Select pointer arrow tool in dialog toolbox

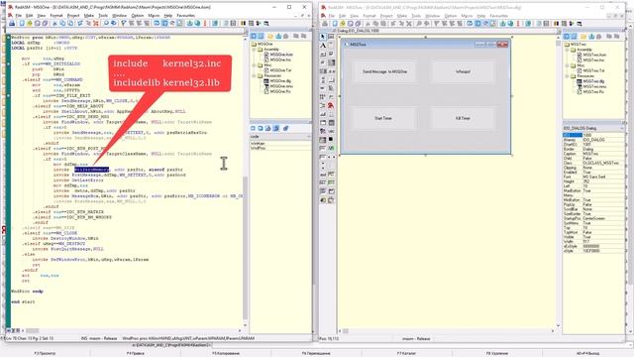[x=323, y=37]
